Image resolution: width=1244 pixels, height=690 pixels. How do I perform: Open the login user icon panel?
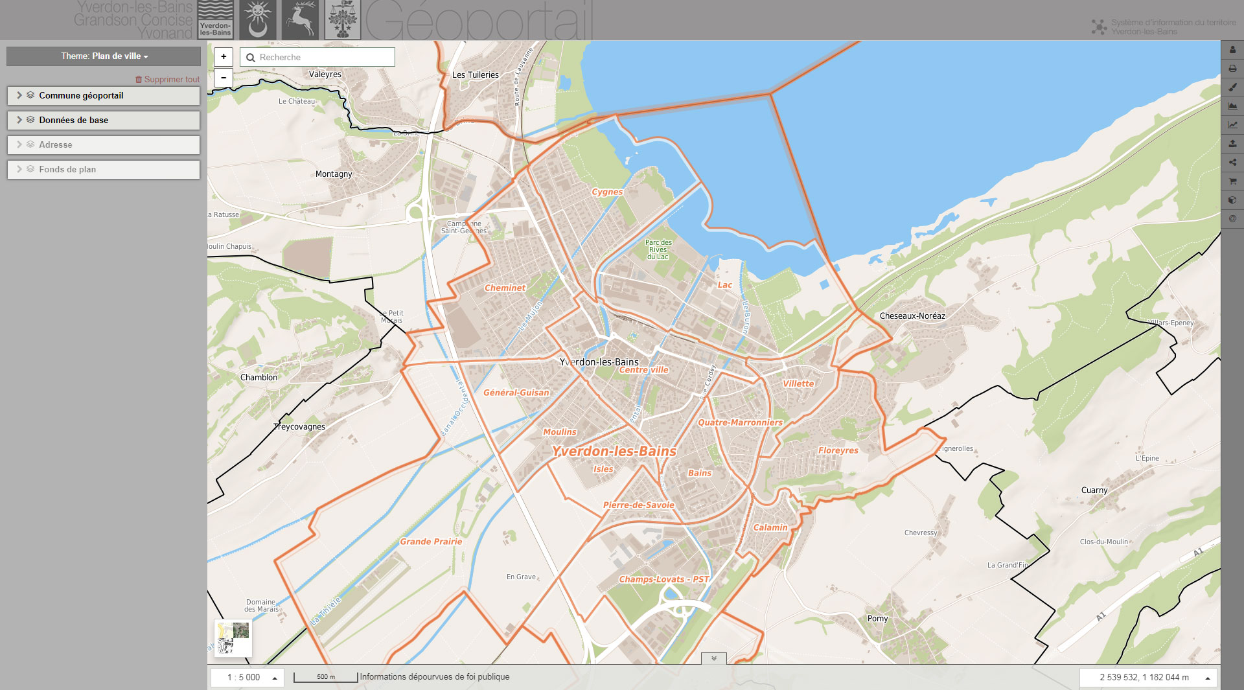tap(1232, 50)
